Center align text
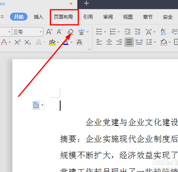178x172 pixels. point(109,42)
